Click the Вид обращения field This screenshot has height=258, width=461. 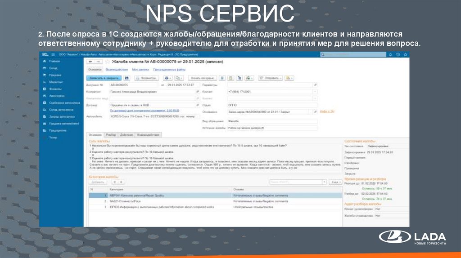click(272, 121)
